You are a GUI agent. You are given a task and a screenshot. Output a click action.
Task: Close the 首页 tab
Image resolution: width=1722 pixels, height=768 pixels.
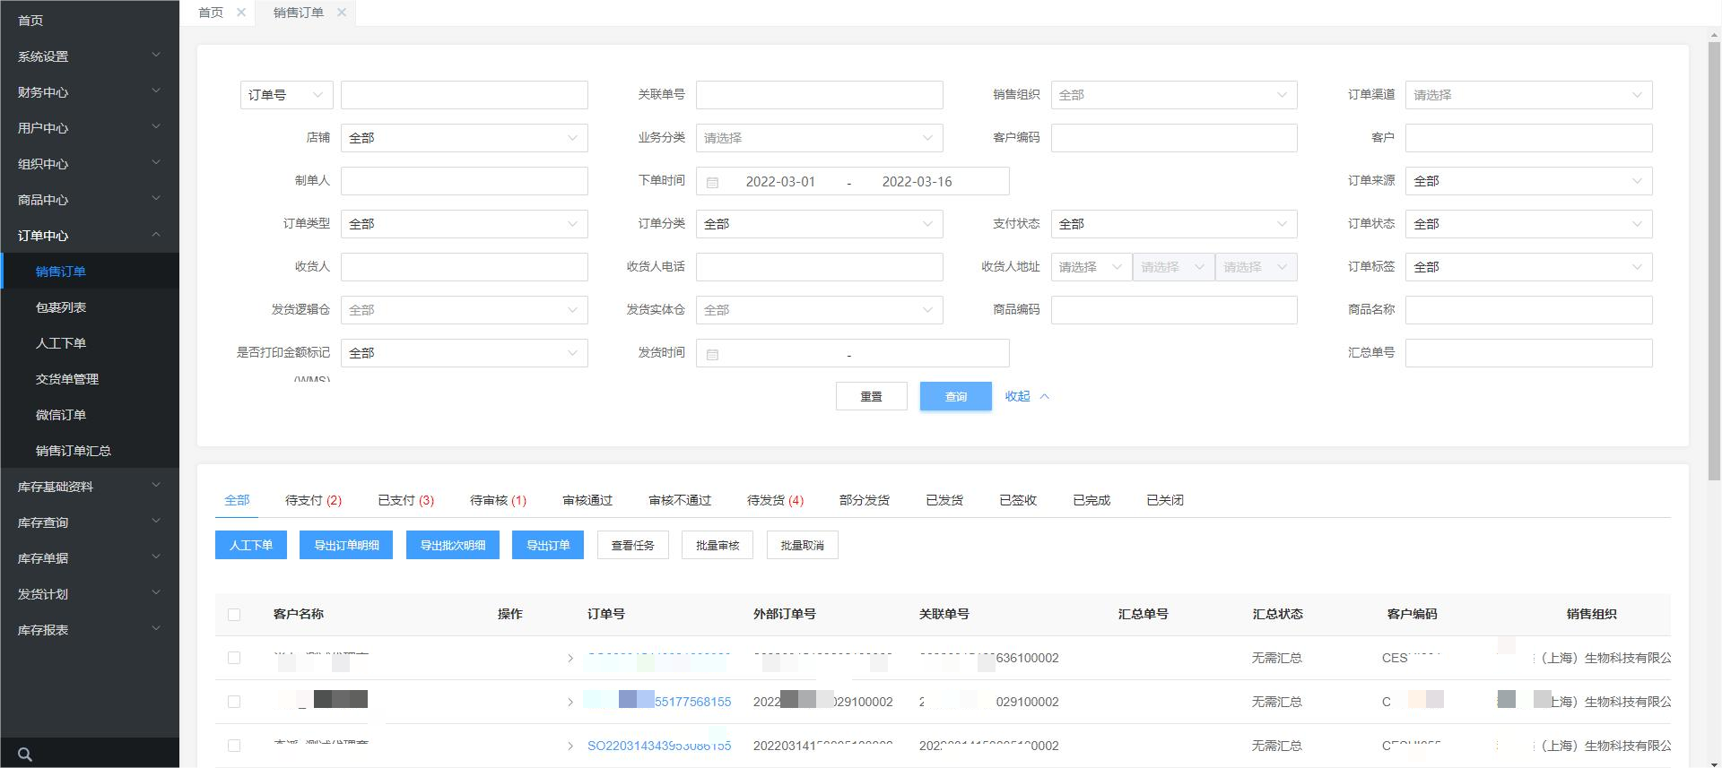pyautogui.click(x=241, y=13)
